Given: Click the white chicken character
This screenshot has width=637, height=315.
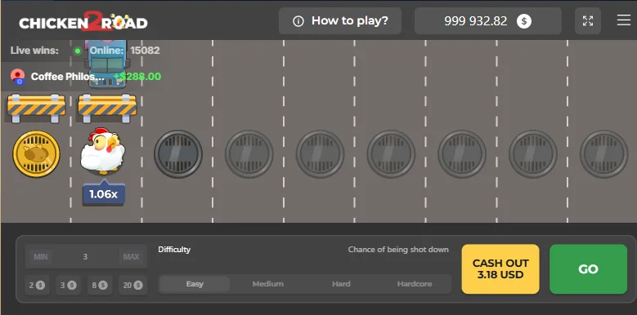Looking at the screenshot, I should (102, 151).
